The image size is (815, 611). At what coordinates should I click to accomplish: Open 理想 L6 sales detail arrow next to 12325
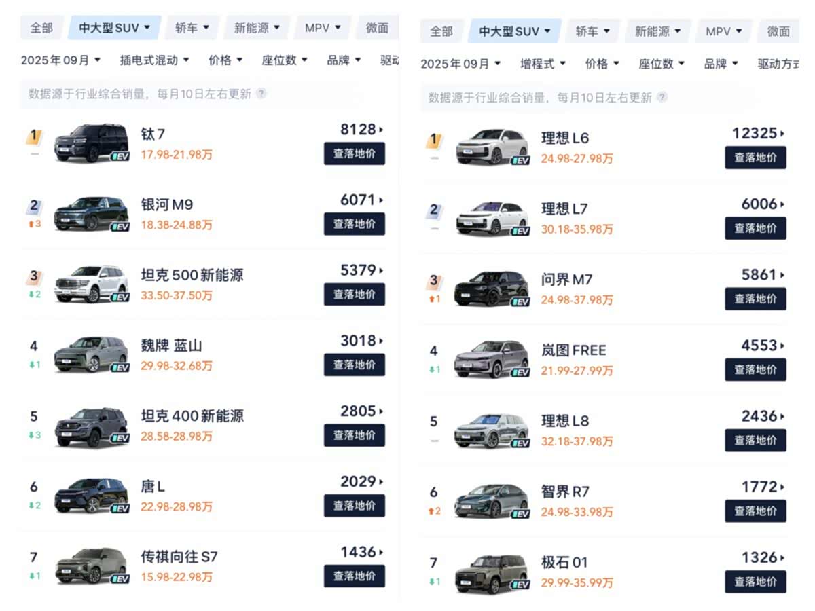(x=782, y=134)
